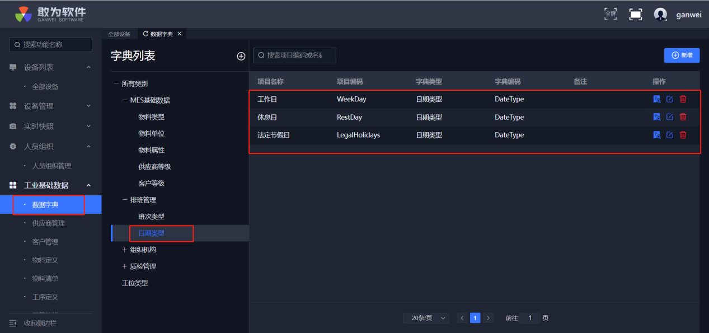This screenshot has height=333, width=709.
Task: Select 客户等级 in the dictionary tree
Action: (151, 184)
